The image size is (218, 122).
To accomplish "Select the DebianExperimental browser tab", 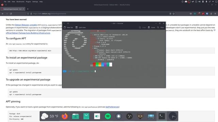I will click(13, 9).
